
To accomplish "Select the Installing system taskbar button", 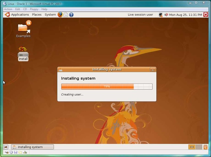I will tap(32, 147).
